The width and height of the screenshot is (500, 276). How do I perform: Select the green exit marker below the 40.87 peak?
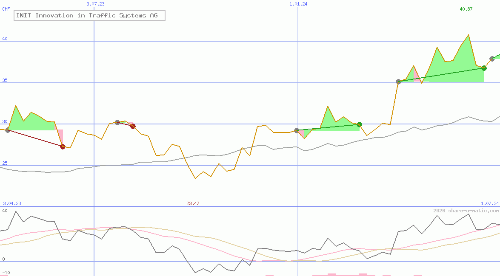[x=484, y=68]
